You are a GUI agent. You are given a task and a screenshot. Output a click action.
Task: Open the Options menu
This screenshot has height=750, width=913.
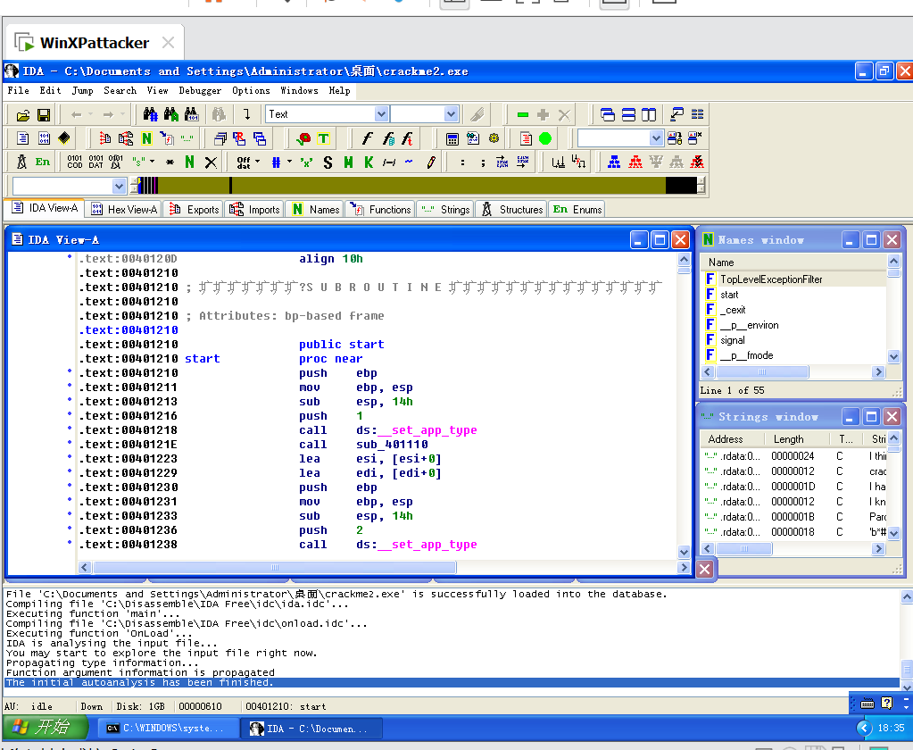[251, 90]
